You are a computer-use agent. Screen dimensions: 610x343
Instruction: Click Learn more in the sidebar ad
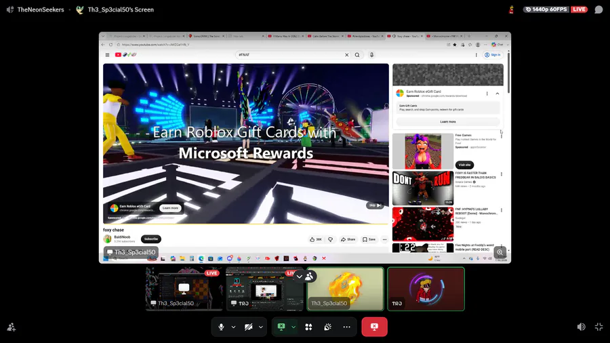pos(448,122)
